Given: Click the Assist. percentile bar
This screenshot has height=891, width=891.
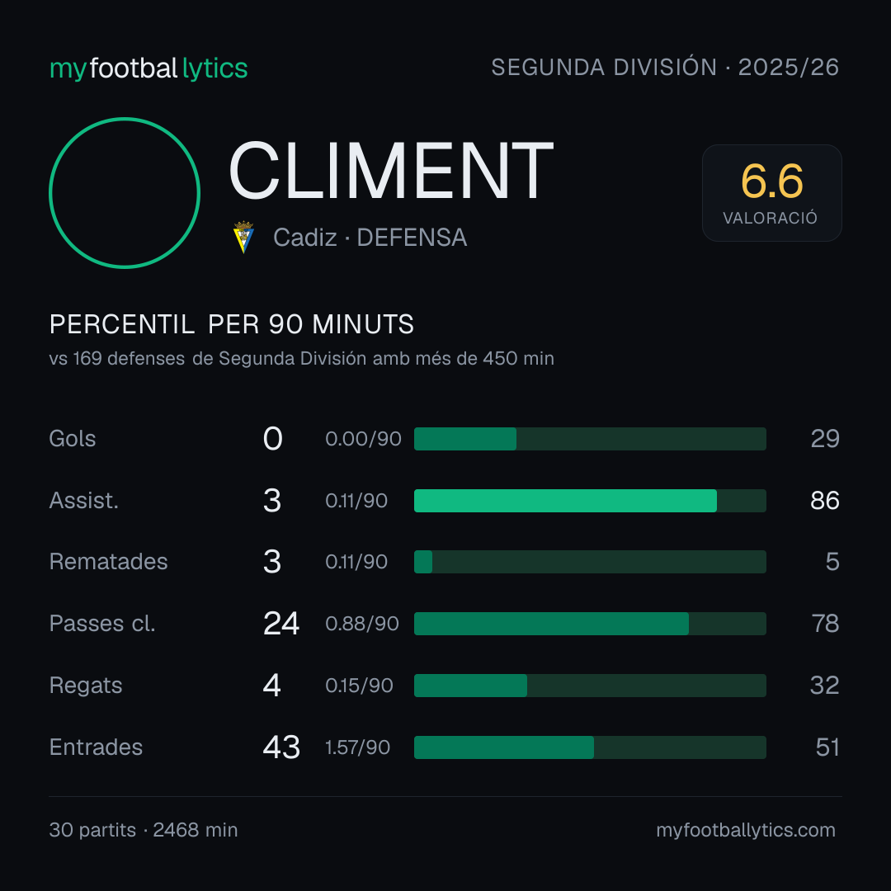Looking at the screenshot, I should 590,501.
